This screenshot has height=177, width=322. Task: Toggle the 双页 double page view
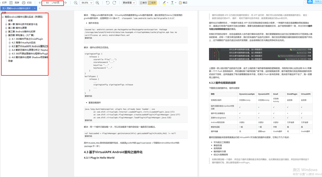[152, 3]
